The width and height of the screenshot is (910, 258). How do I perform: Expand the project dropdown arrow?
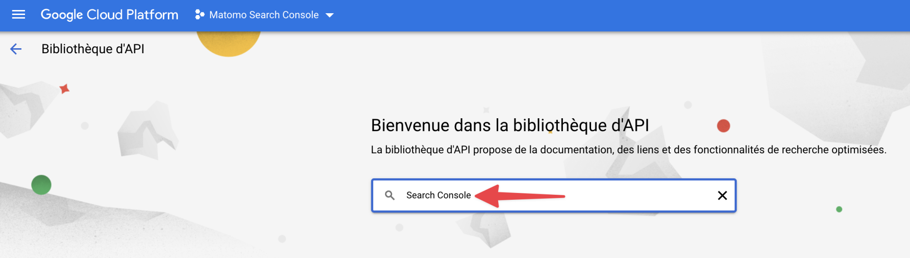[330, 15]
